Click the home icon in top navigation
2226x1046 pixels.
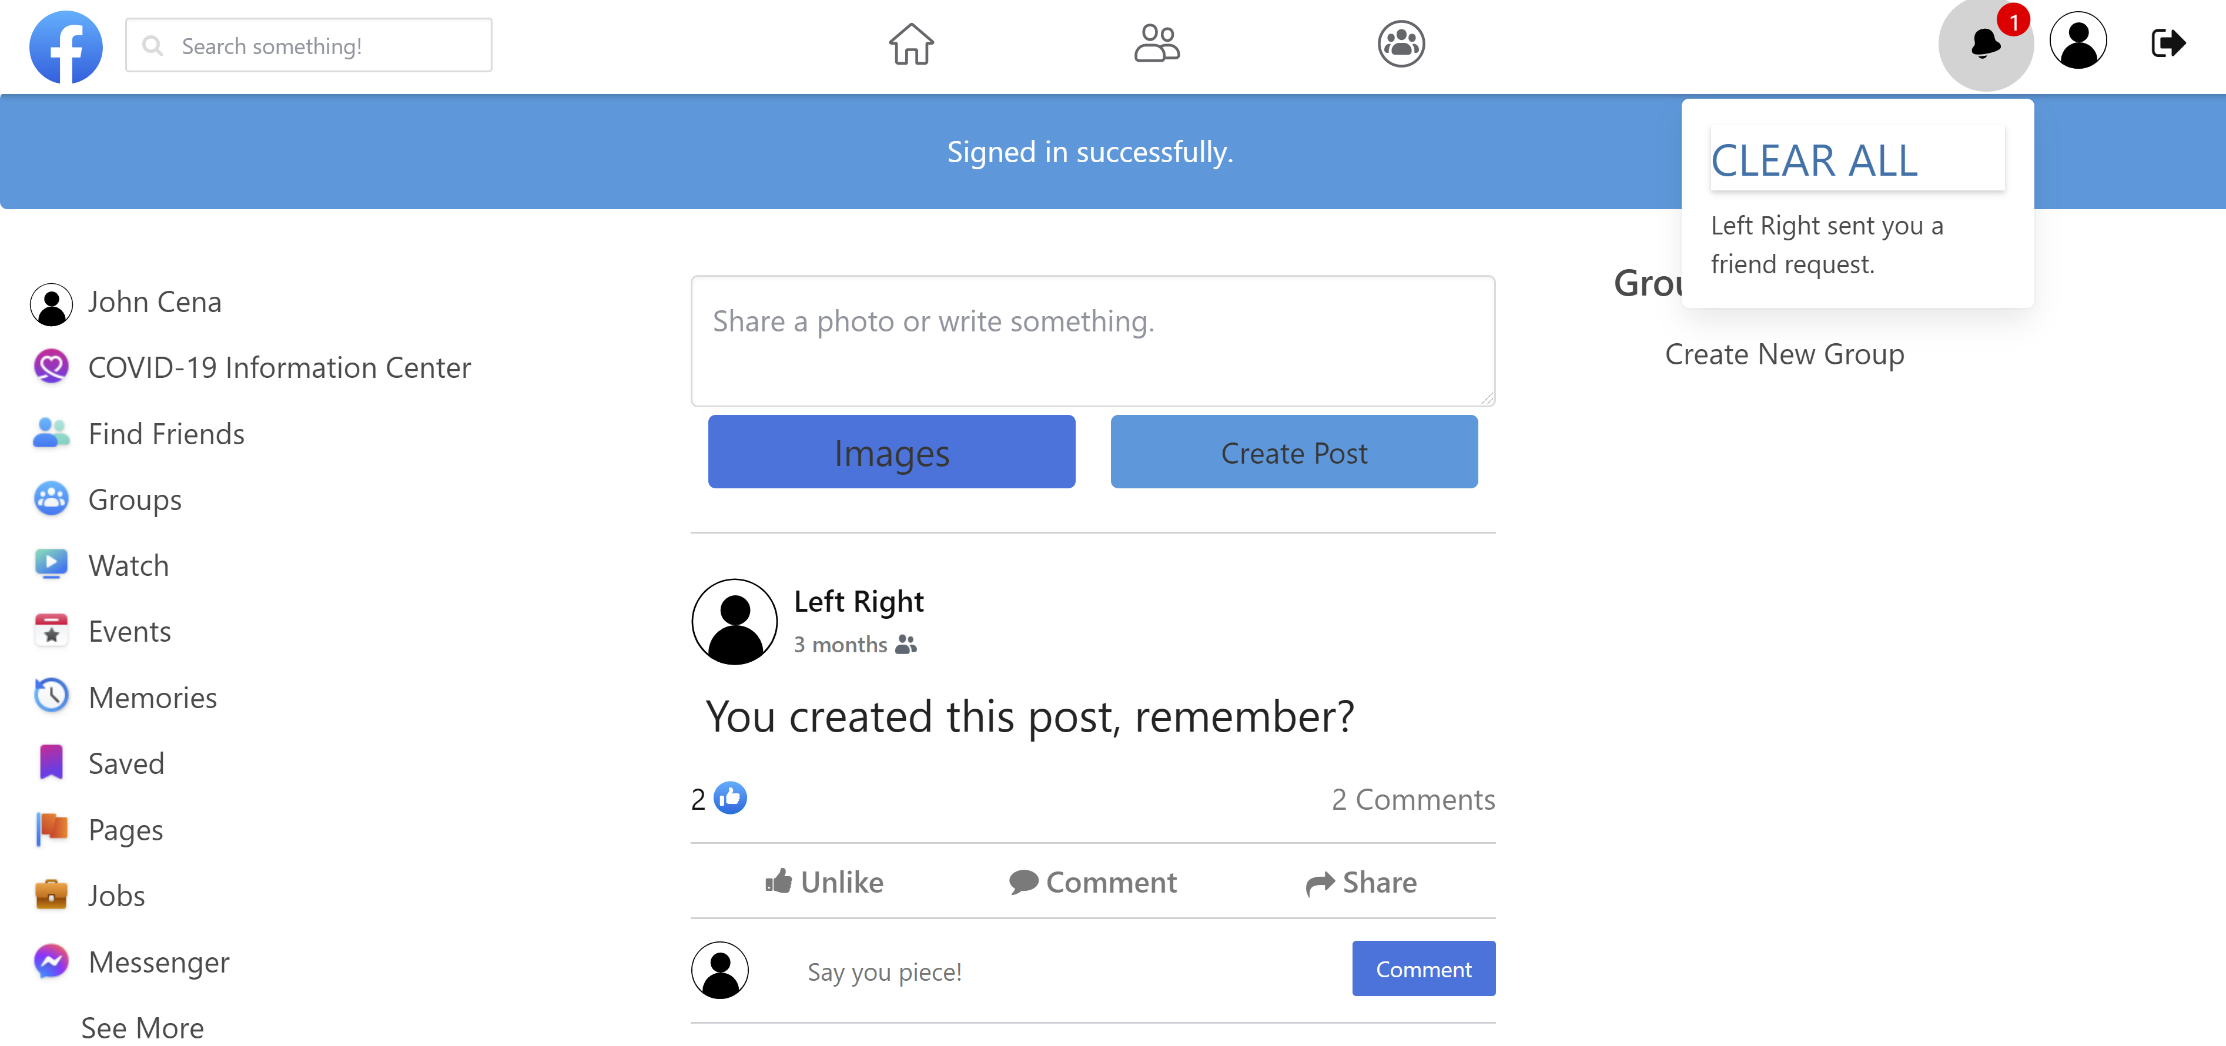tap(912, 43)
